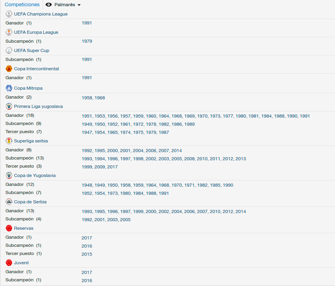Open the Copa de Yugoslavia link
The height and width of the screenshot is (286, 335).
[x=35, y=175]
